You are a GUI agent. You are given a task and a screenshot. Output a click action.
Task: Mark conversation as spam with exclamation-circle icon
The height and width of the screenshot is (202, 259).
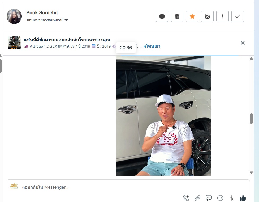pos(162,16)
